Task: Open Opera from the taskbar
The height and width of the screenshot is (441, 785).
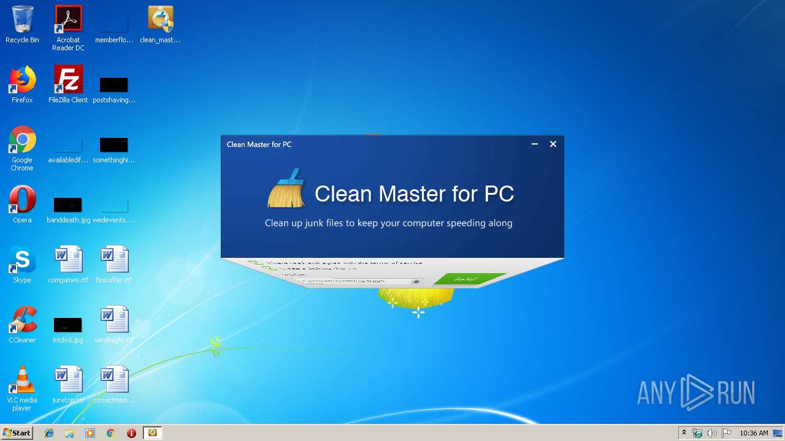Action: coord(131,433)
